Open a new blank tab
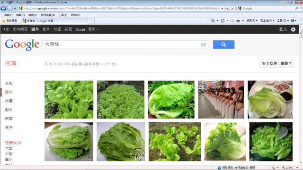This screenshot has height=170, width=303. pos(91,21)
